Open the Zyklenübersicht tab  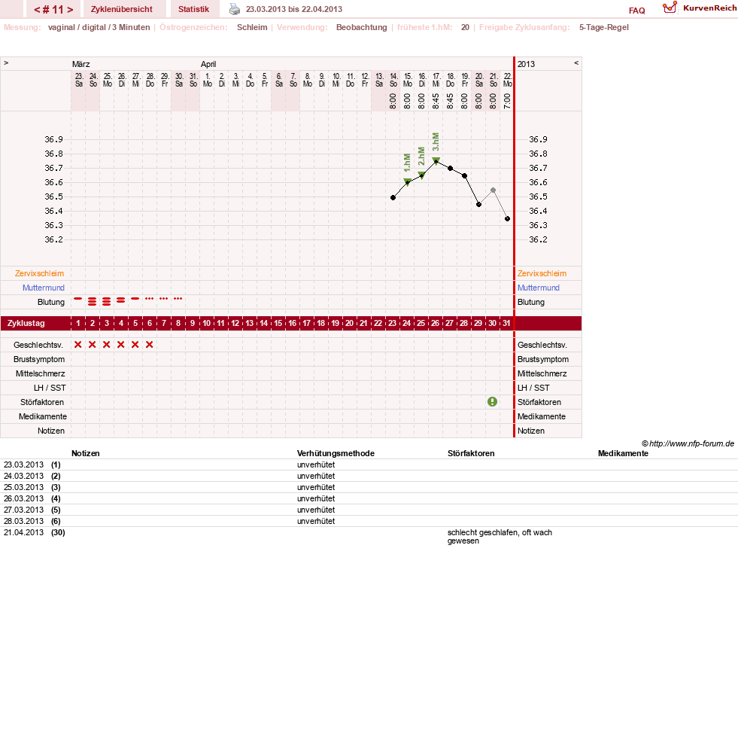click(125, 10)
